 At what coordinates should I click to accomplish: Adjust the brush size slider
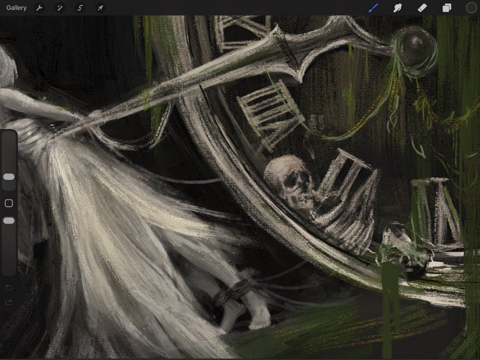coord(8,176)
